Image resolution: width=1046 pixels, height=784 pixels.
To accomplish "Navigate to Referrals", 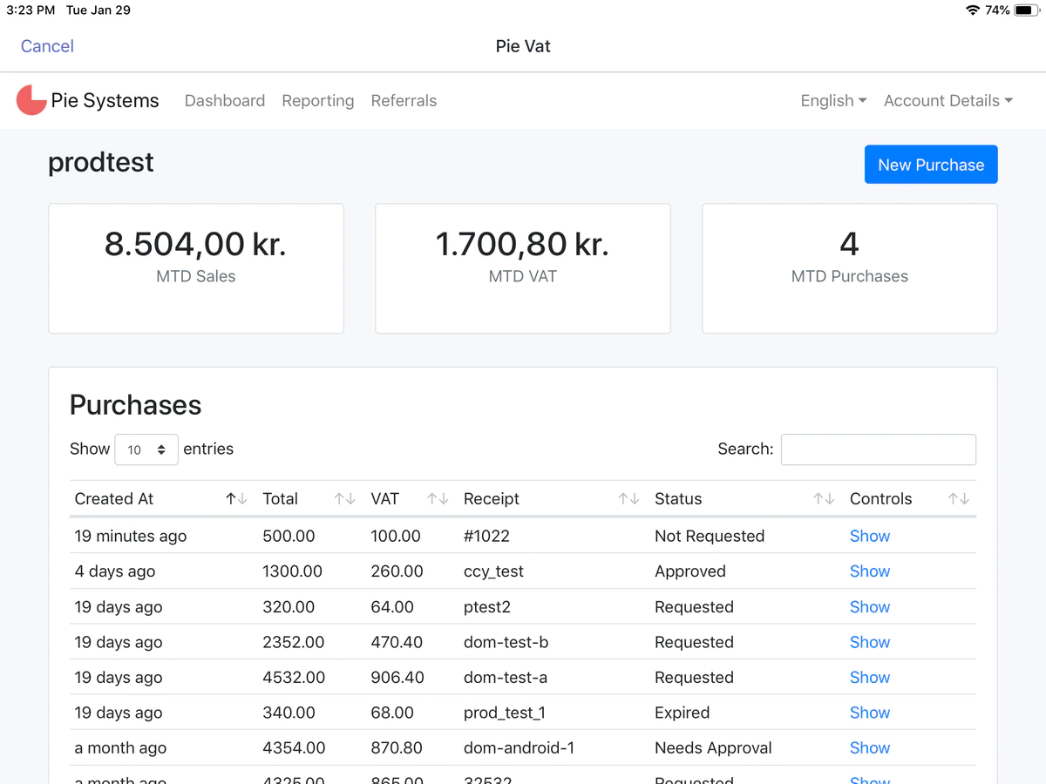I will [404, 101].
